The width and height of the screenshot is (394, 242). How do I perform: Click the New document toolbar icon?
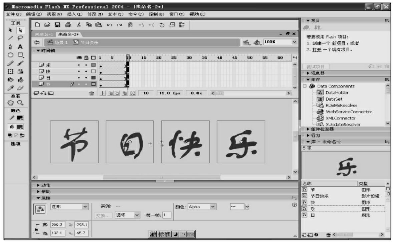click(x=37, y=25)
